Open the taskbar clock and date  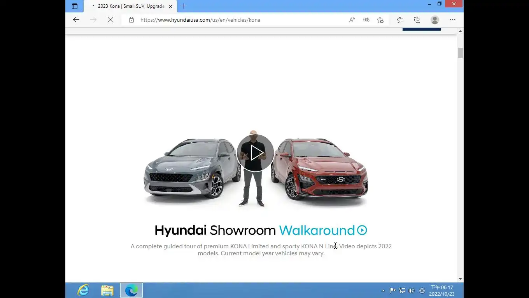(x=442, y=291)
